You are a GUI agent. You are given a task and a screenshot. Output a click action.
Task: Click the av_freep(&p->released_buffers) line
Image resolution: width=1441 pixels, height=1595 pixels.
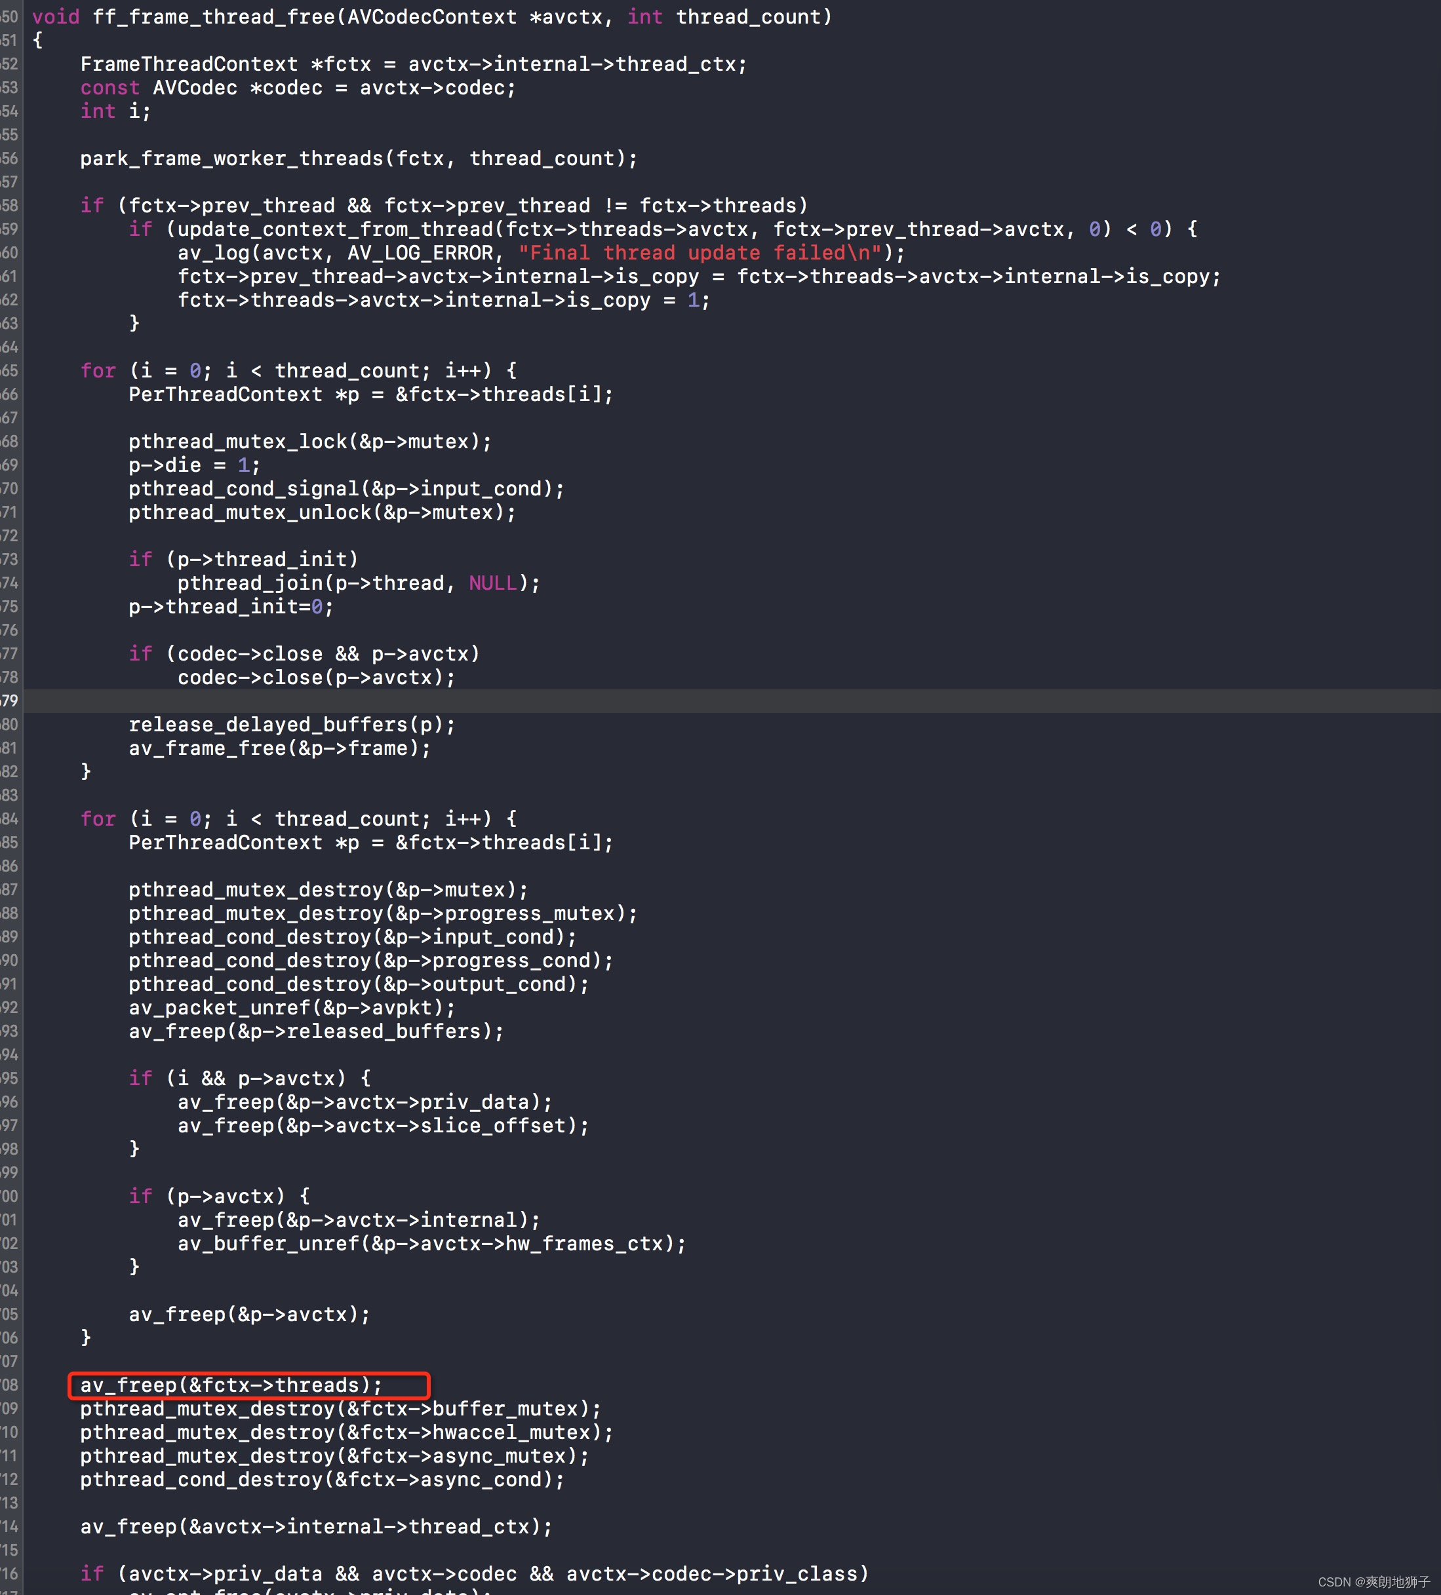pos(317,1031)
